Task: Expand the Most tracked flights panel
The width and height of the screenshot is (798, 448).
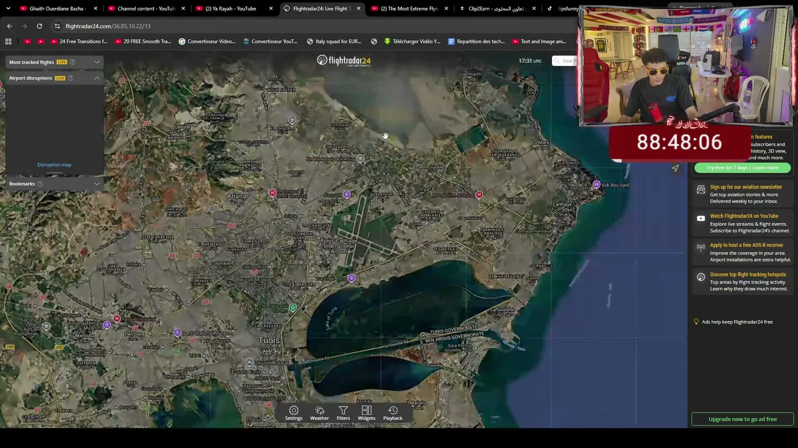Action: pos(97,62)
